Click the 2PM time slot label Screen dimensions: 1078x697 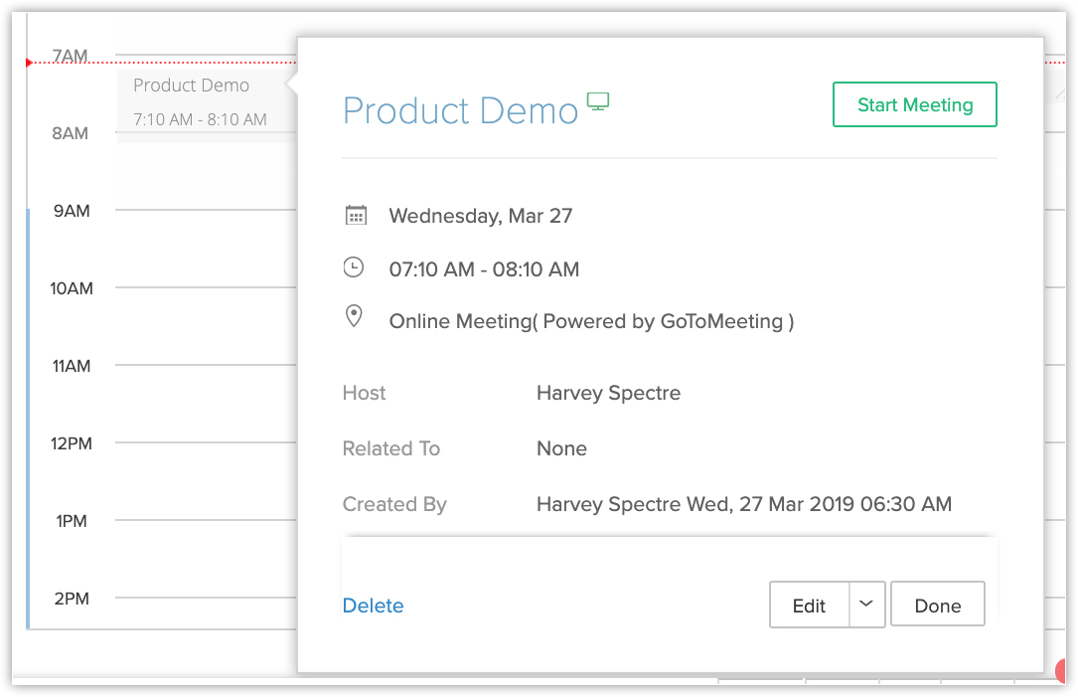tap(72, 599)
